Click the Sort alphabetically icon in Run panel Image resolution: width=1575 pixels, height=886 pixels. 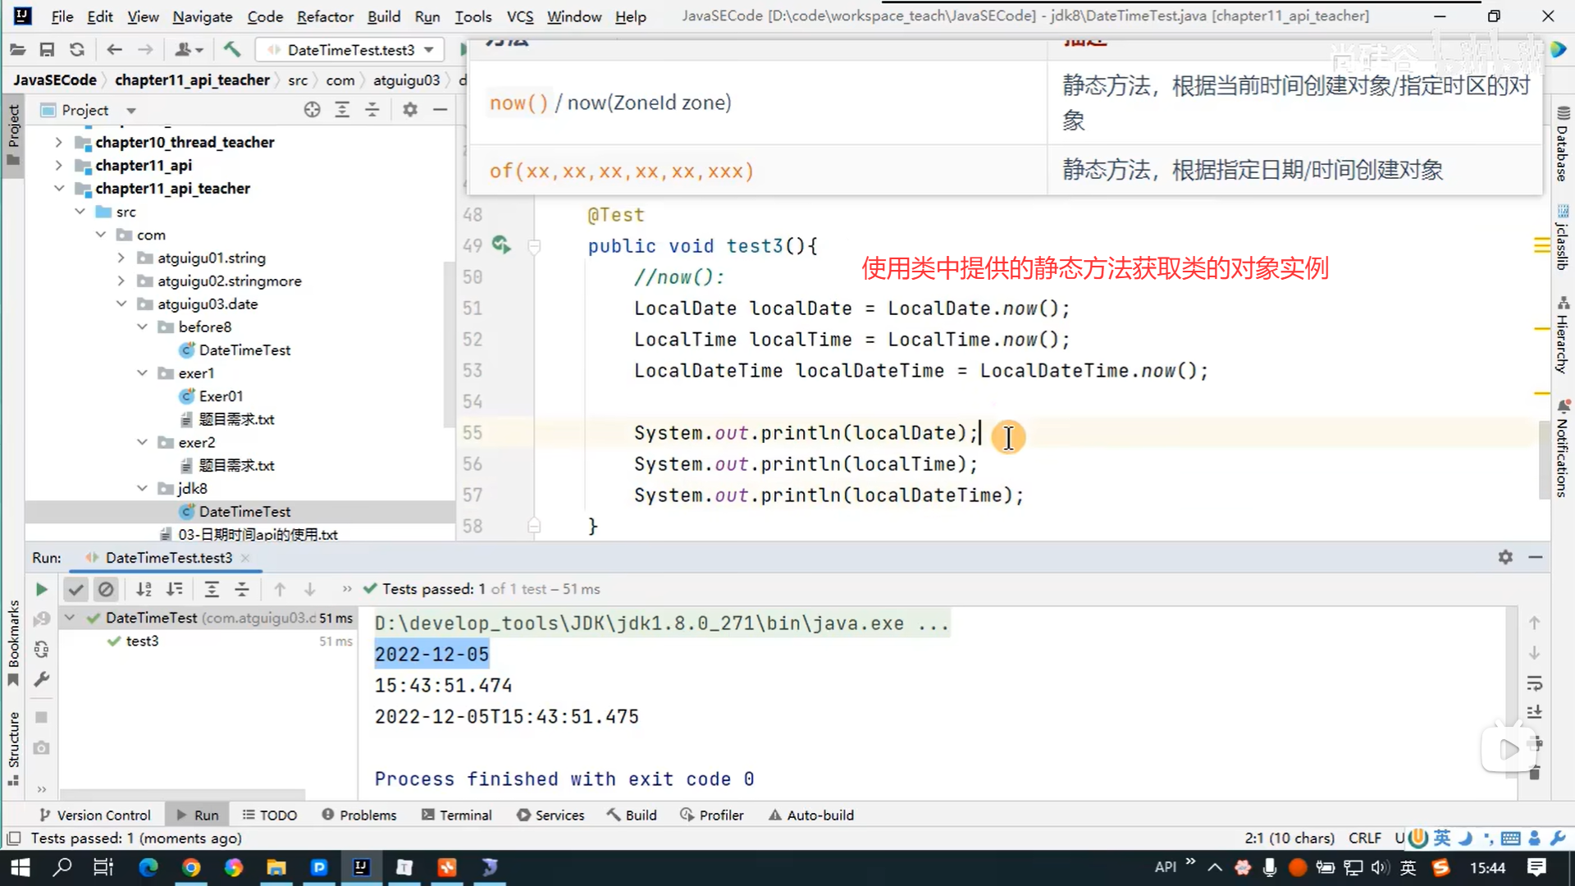pos(144,589)
